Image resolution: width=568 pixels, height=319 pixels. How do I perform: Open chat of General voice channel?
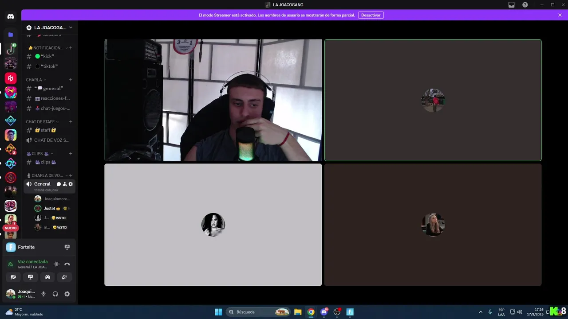[59, 184]
